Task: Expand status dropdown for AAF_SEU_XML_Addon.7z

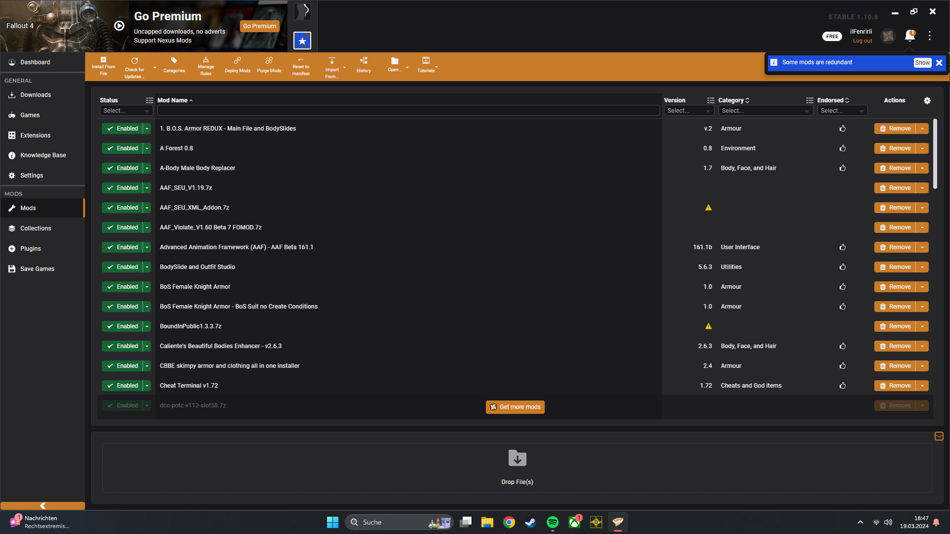Action: [147, 208]
